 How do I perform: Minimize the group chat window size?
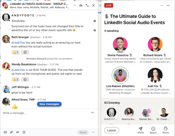click(x=87, y=5)
